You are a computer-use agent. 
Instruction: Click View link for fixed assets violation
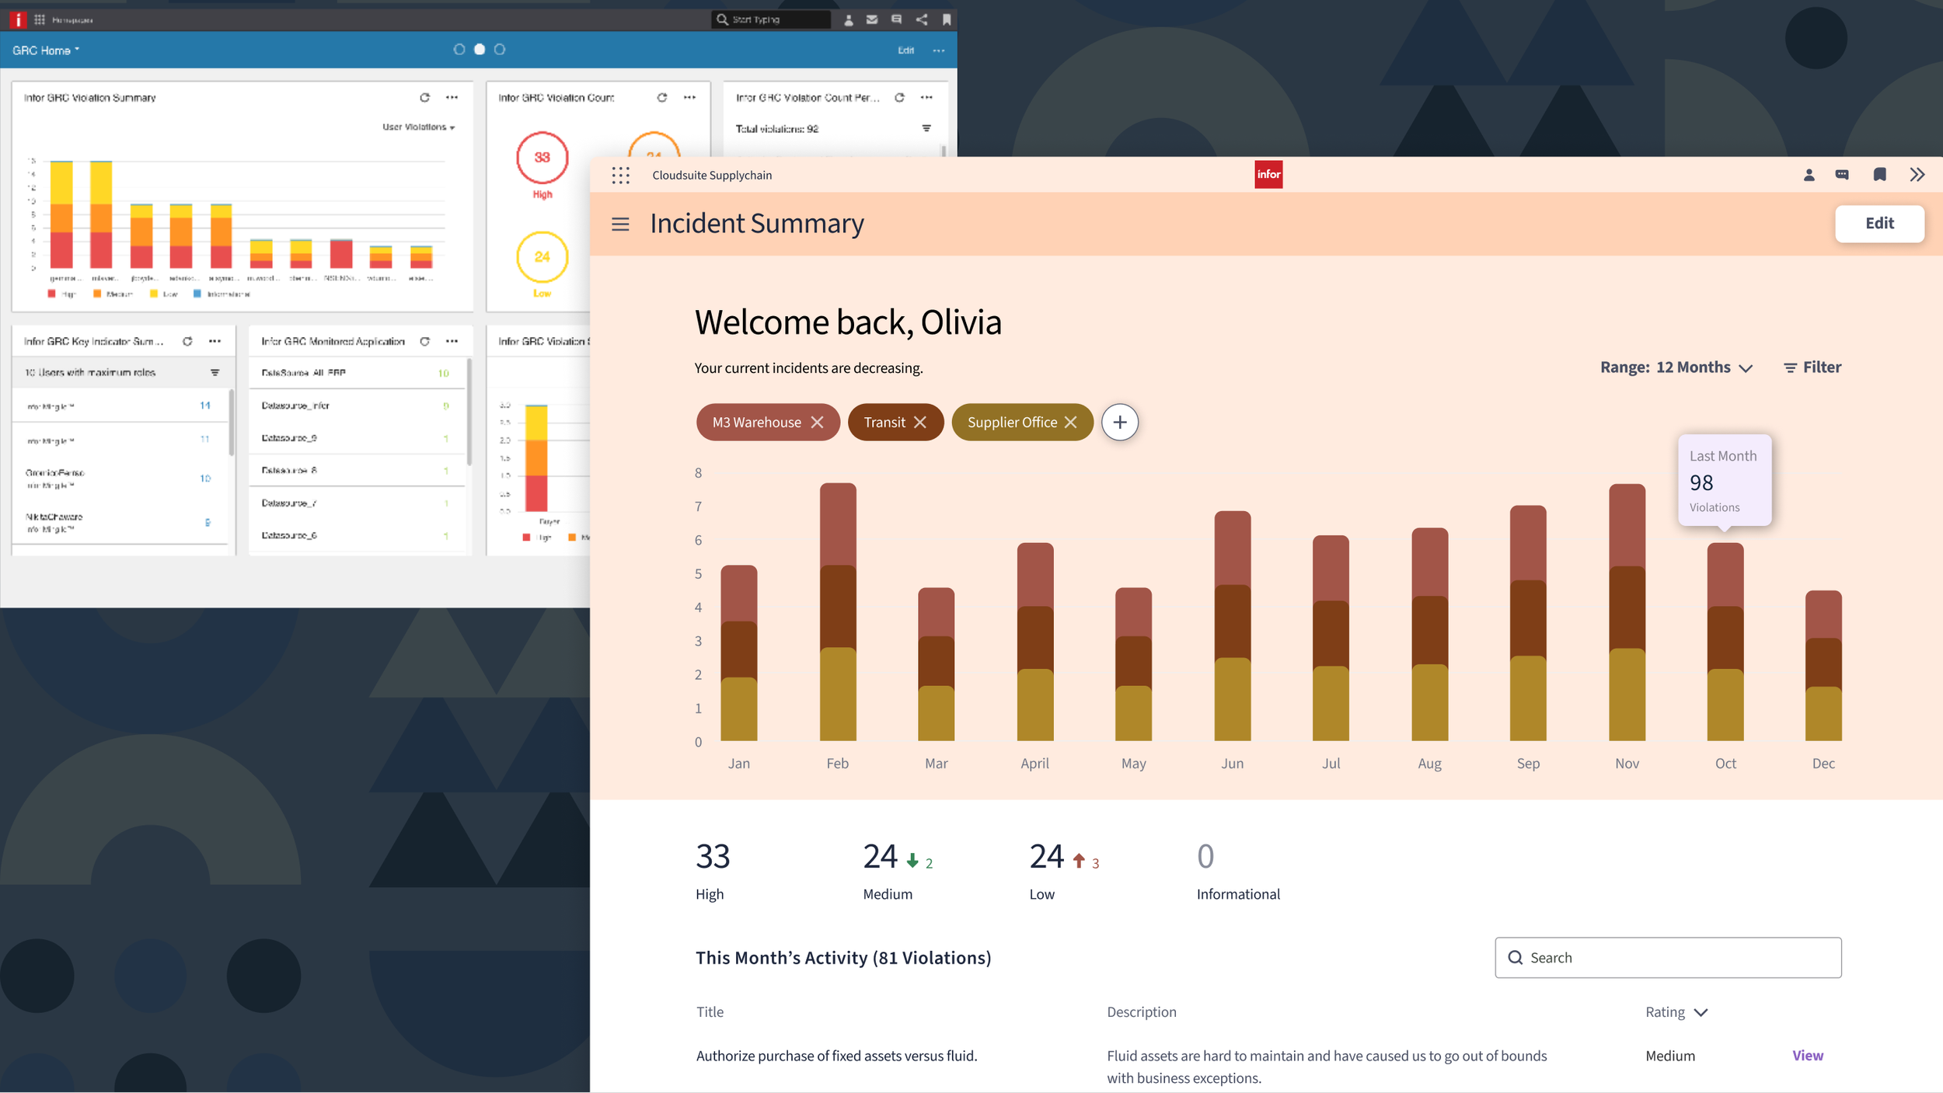pos(1807,1055)
